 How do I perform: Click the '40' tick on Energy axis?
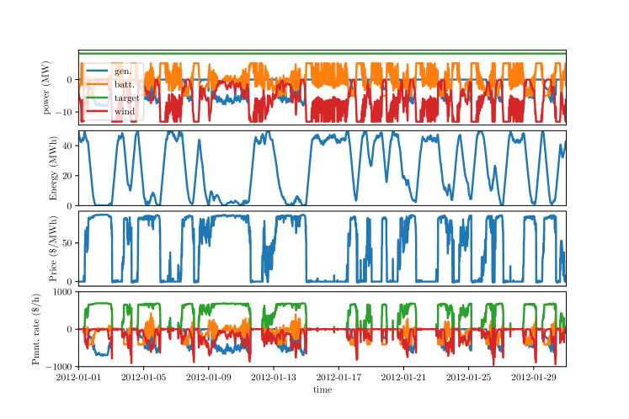67,146
